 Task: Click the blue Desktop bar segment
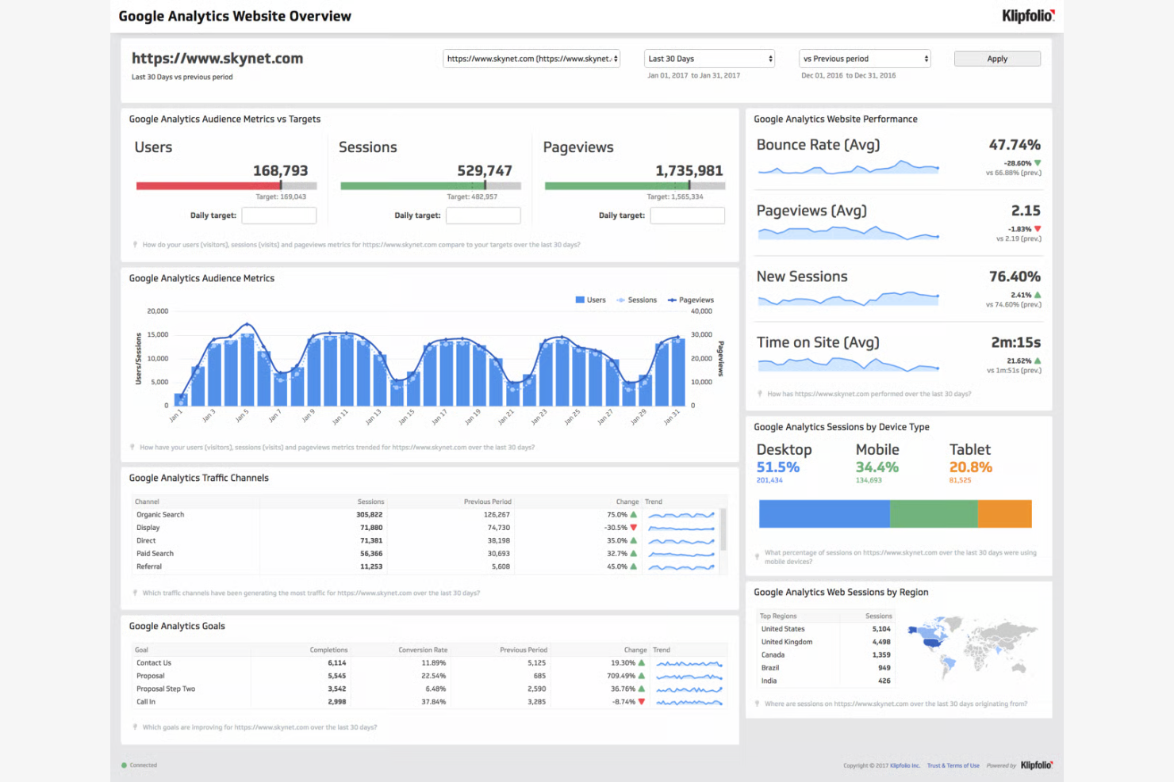(x=824, y=513)
